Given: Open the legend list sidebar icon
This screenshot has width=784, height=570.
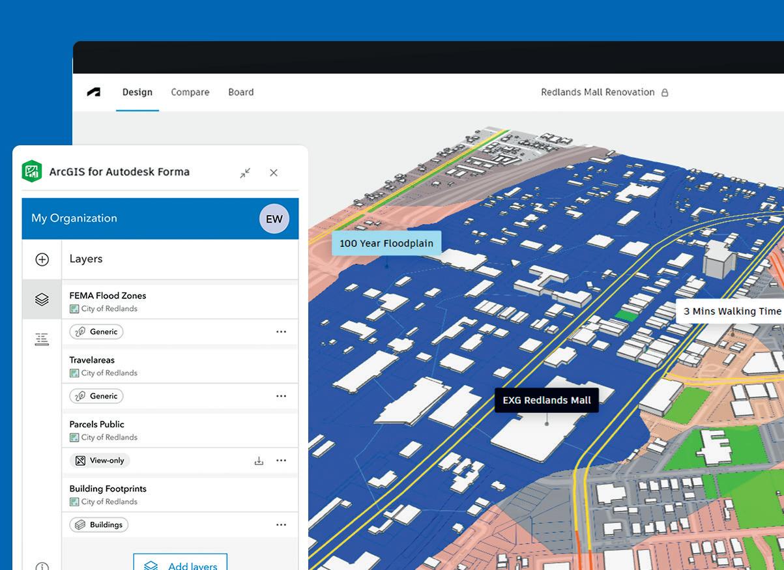Looking at the screenshot, I should pyautogui.click(x=42, y=339).
